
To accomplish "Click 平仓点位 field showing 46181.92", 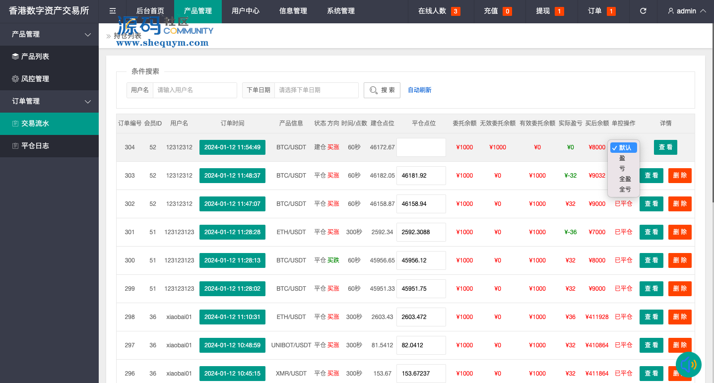I will pos(421,176).
